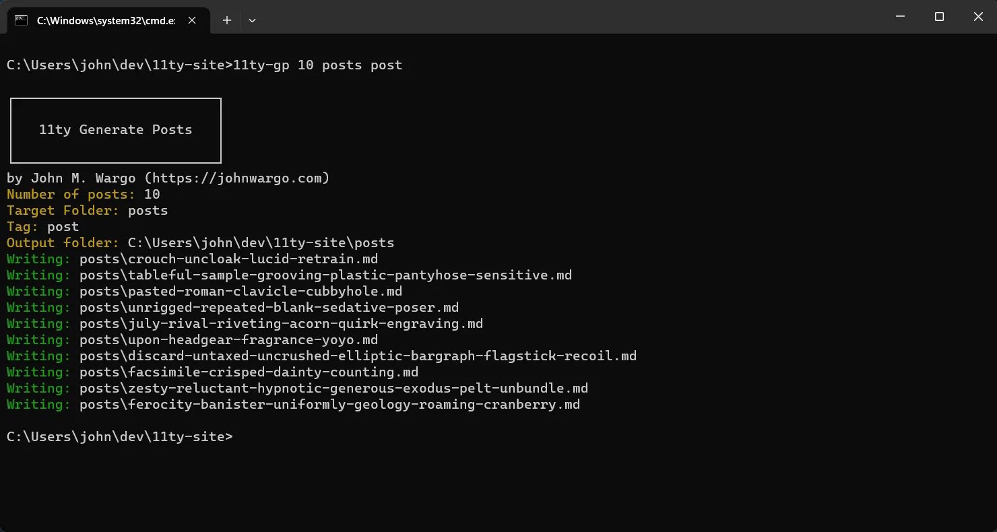Click the facsimile-crisped-dainty-counting.md path

249,372
